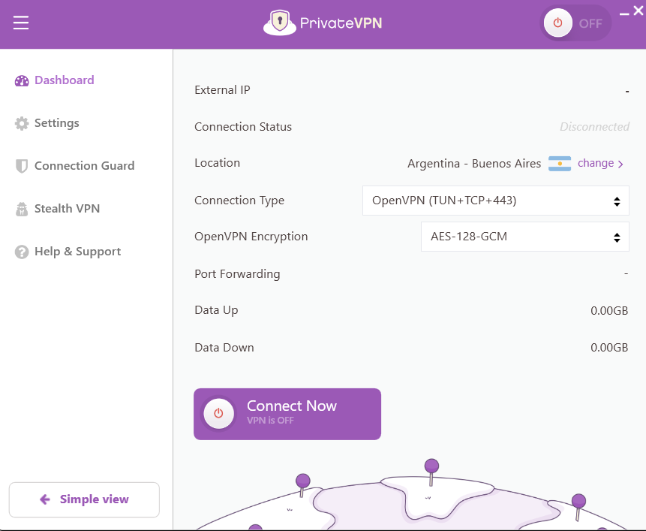Click the change location link
Viewport: 646px width, 531px height.
(x=595, y=163)
